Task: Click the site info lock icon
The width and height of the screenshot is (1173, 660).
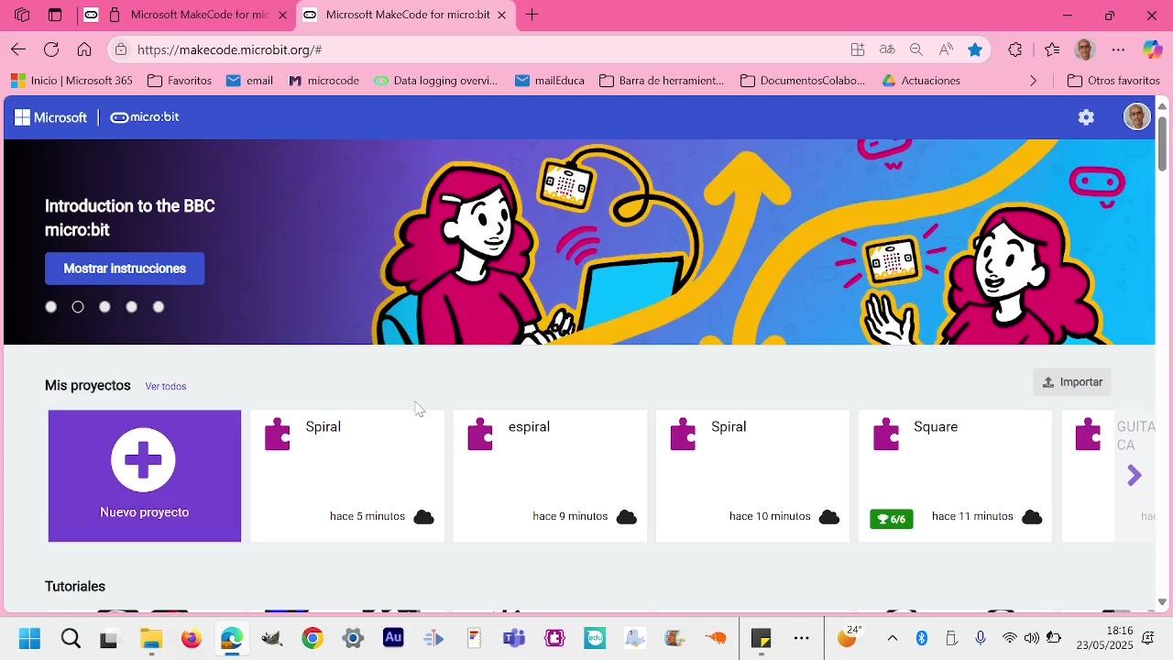Action: point(122,49)
